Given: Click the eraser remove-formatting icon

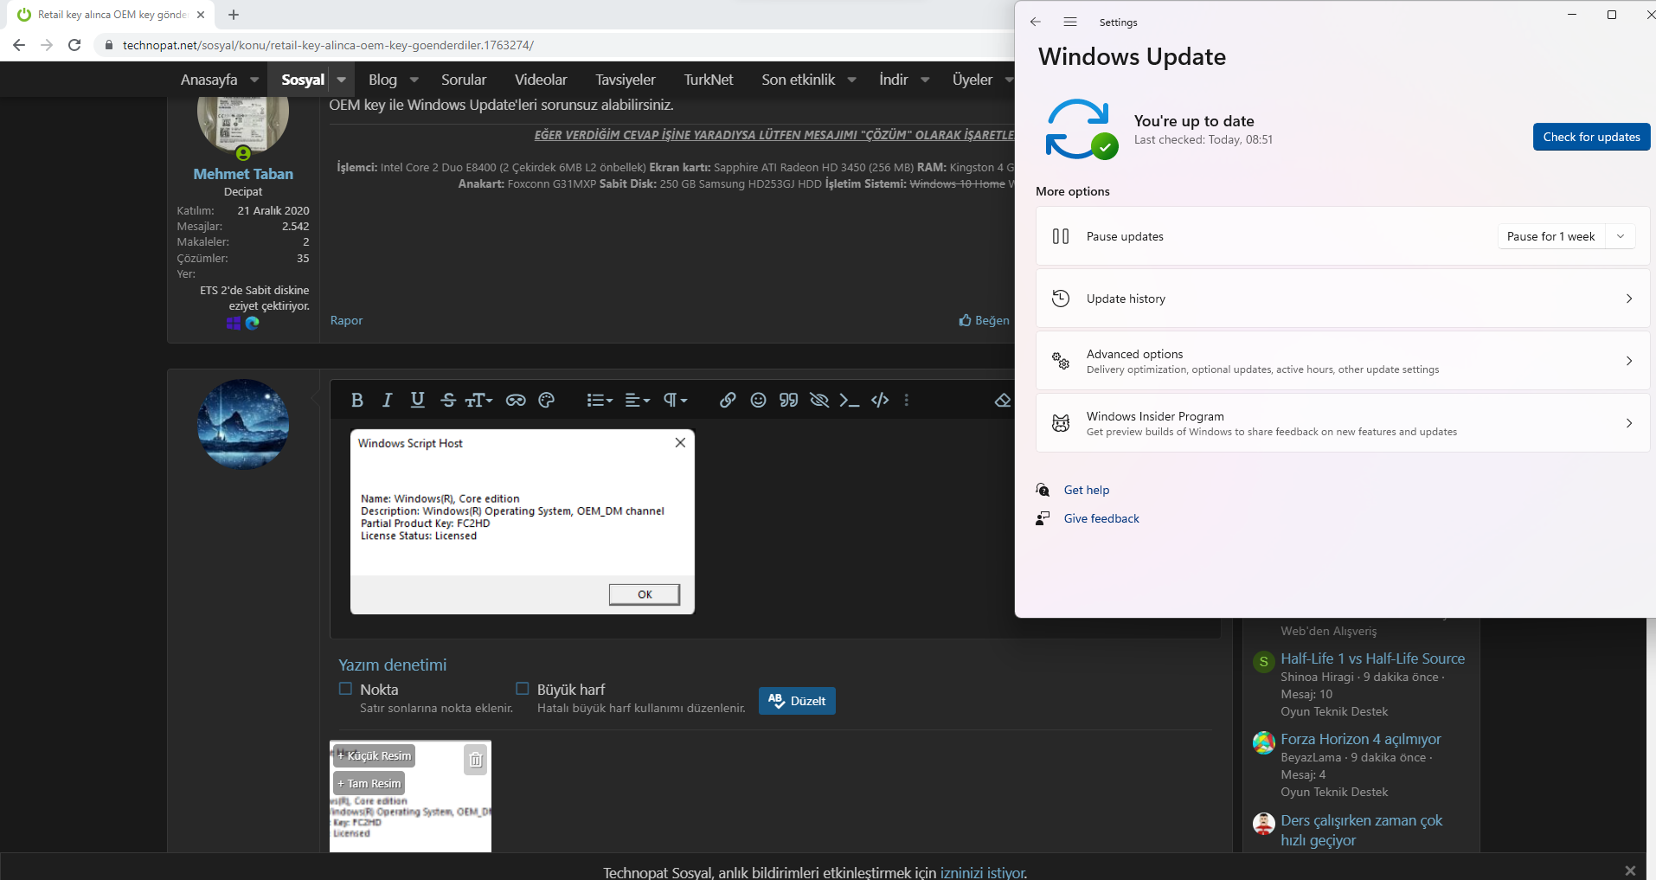Looking at the screenshot, I should [x=1002, y=400].
